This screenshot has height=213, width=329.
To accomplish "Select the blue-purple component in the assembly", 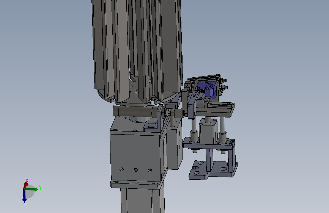I will [207, 89].
